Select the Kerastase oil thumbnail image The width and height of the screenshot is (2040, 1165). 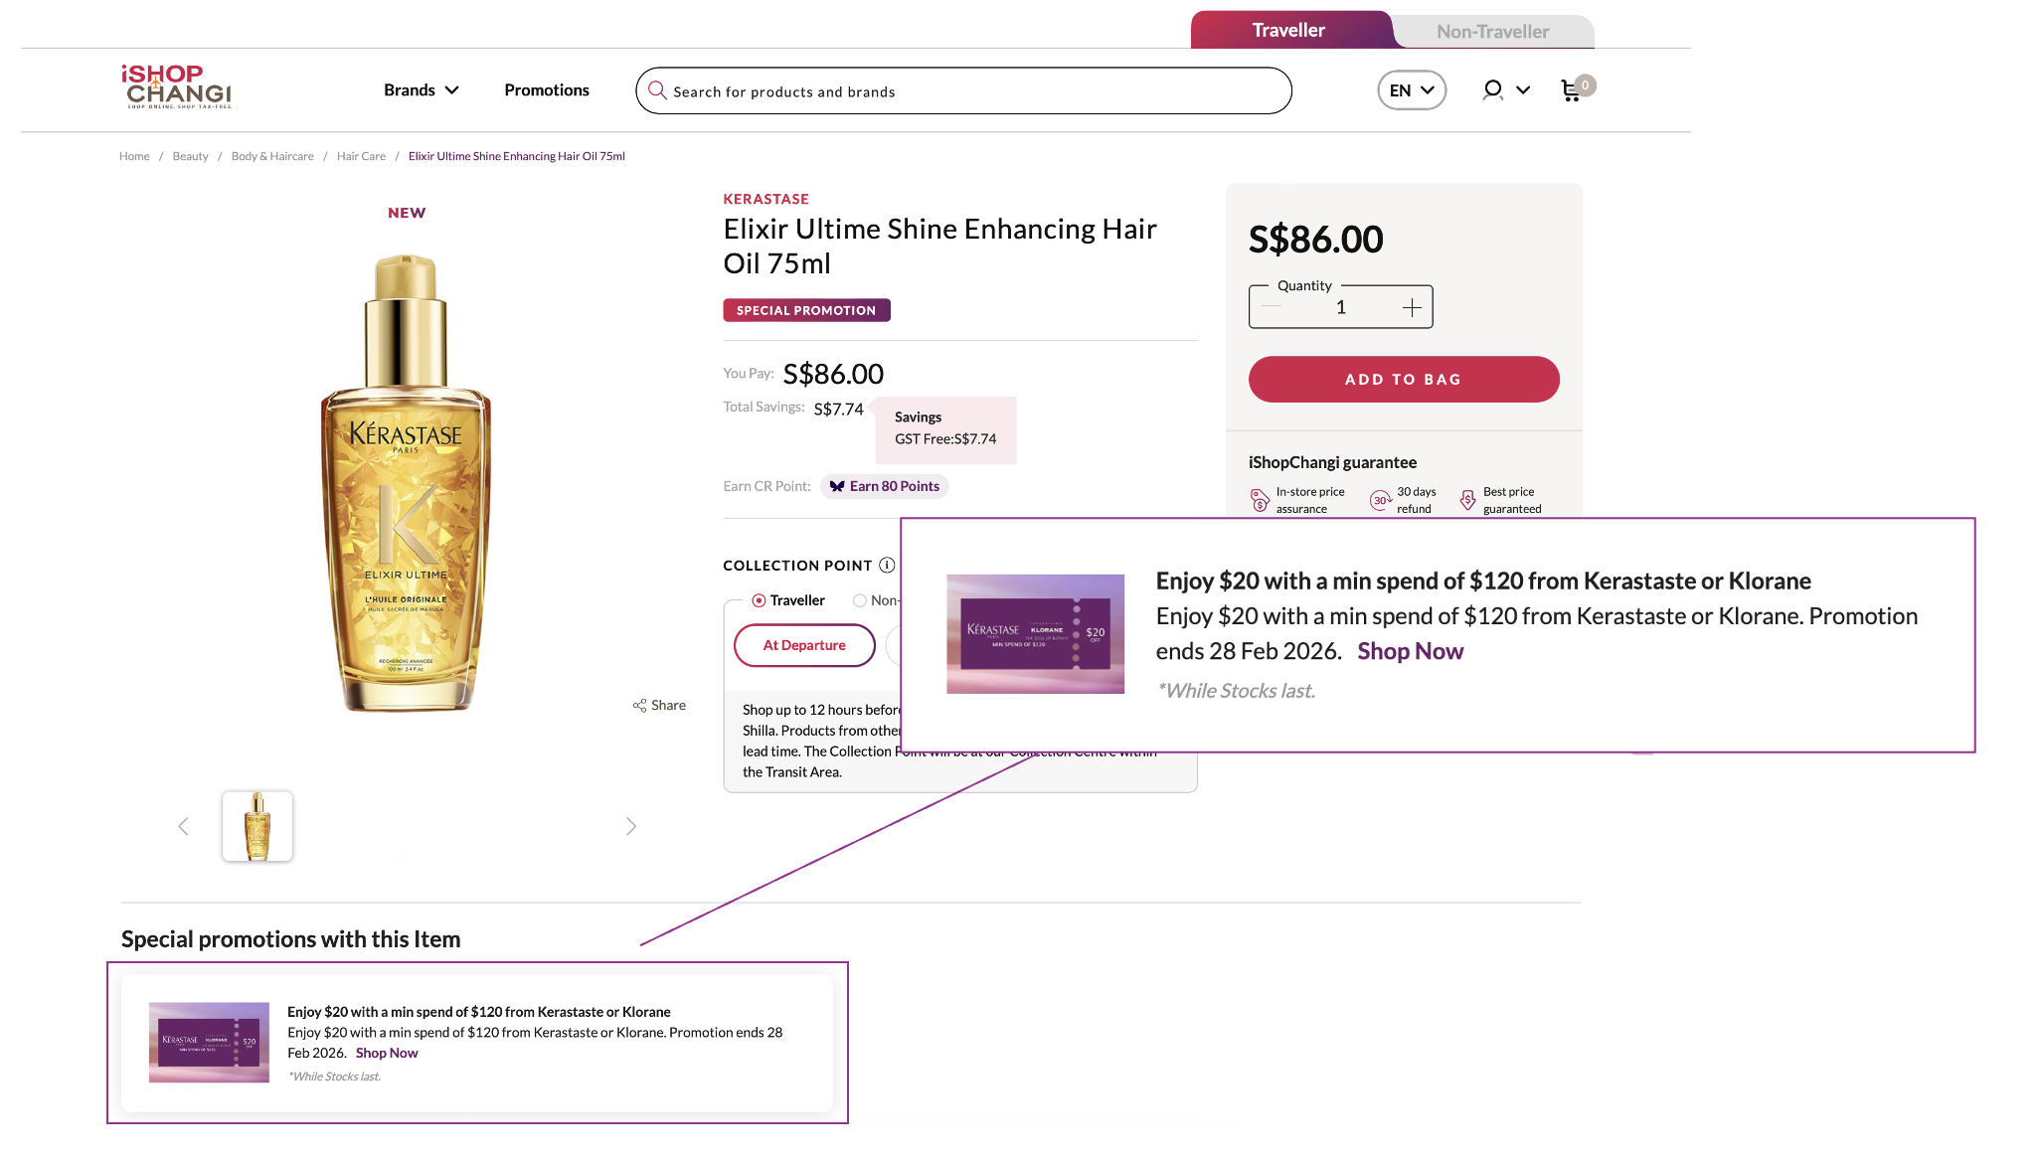pos(257,826)
